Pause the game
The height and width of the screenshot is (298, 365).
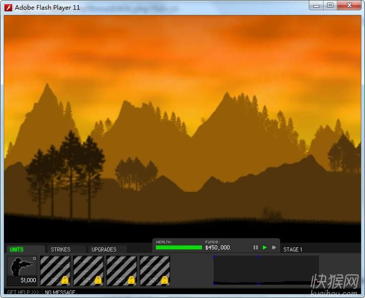pos(256,248)
